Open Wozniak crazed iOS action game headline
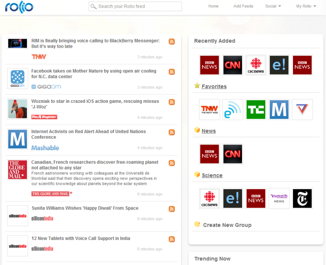Viewport: 326px width, 265px height. tap(95, 104)
